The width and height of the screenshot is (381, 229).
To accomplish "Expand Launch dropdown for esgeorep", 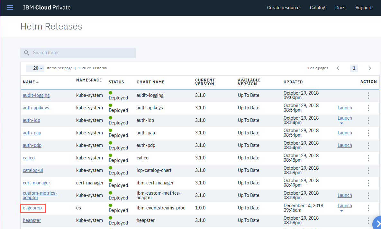I will 341,211.
